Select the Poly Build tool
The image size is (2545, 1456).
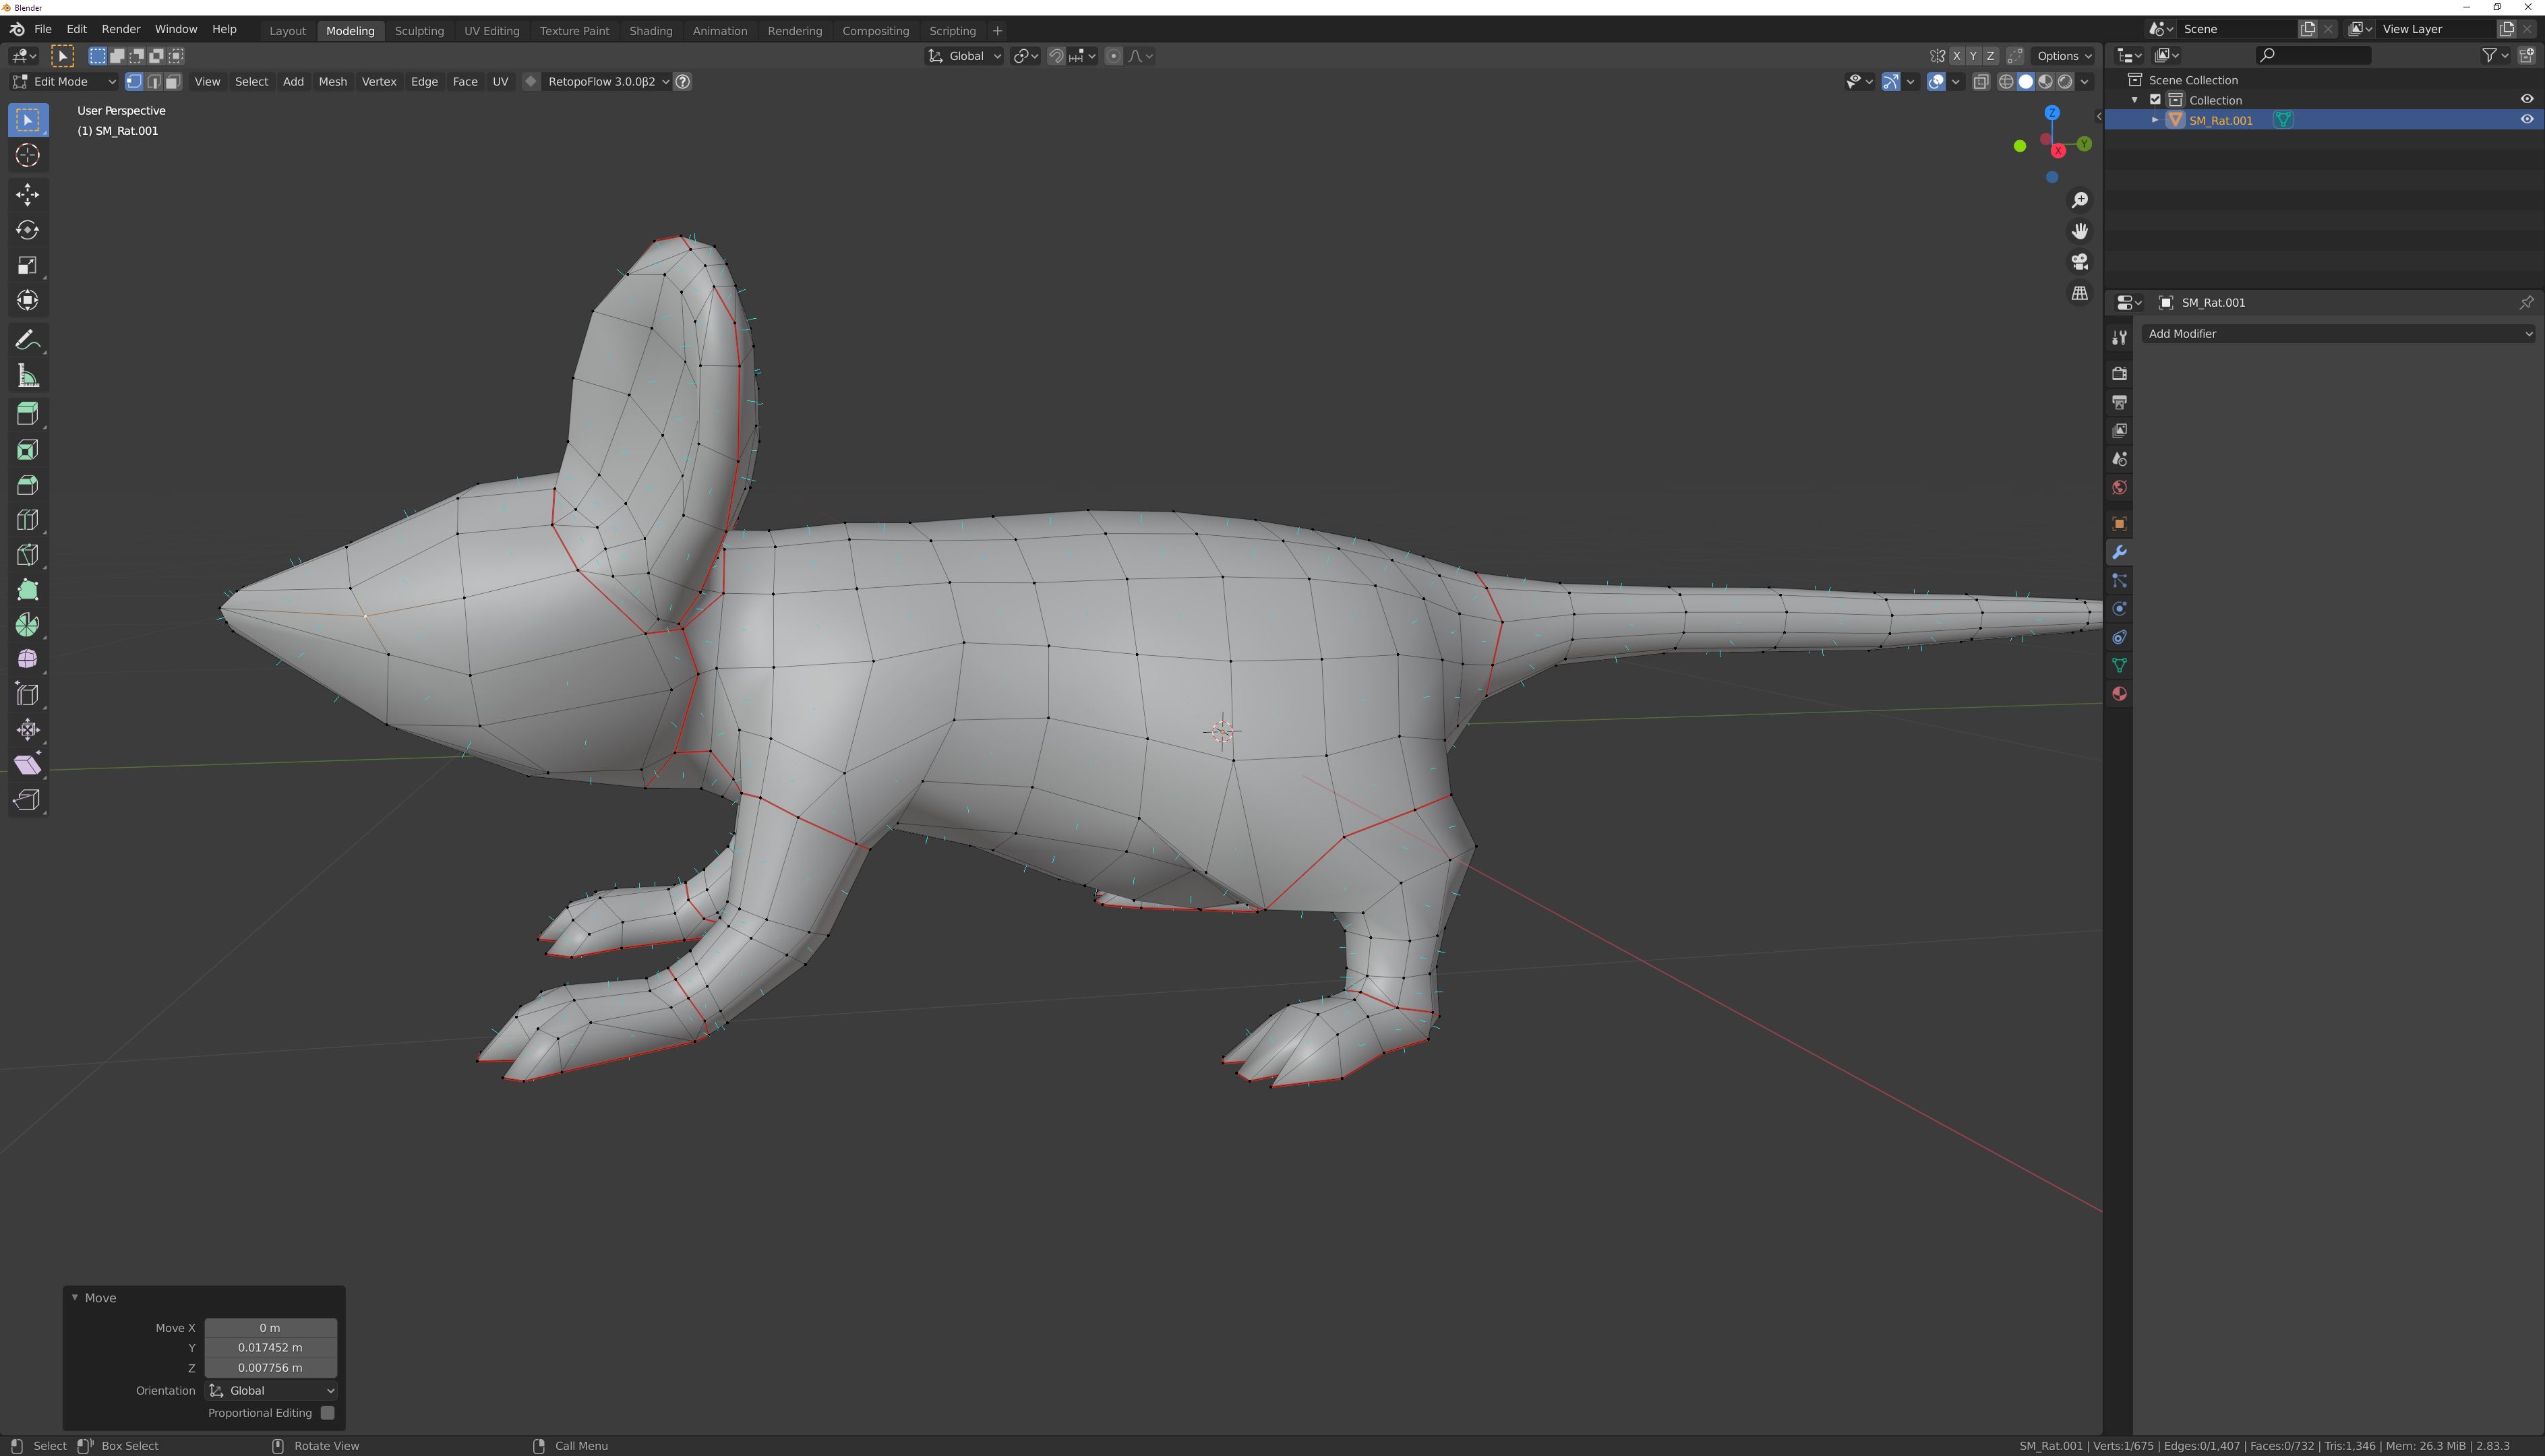pyautogui.click(x=27, y=590)
